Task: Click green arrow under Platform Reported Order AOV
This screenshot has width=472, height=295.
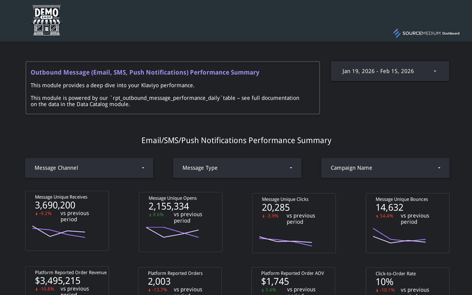Action: 263,290
